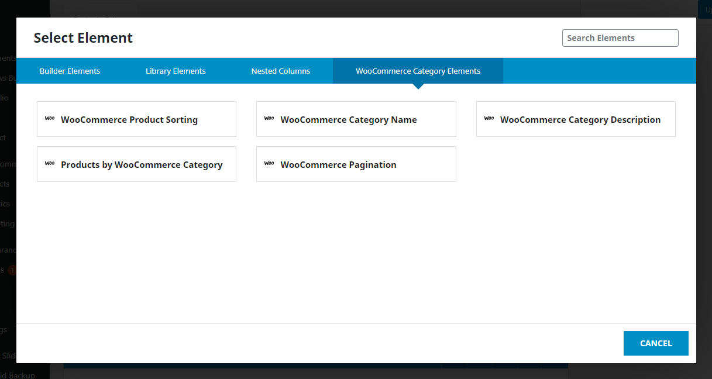712x379 pixels.
Task: Click the Woo icon beside Products by WooCommerce Category
Action: pos(50,164)
